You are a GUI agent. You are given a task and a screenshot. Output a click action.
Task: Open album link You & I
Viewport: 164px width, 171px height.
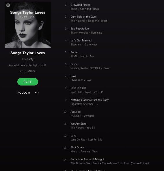coord(91,128)
